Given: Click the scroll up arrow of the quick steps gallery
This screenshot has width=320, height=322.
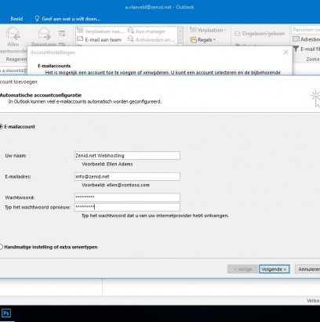Looking at the screenshot, I should (x=180, y=31).
